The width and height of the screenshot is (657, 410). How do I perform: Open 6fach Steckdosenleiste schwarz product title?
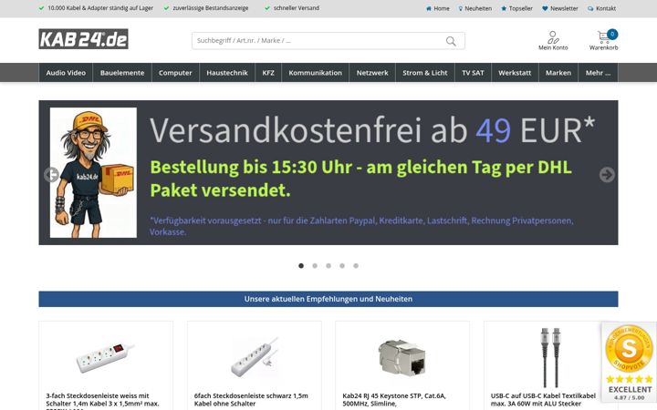point(251,400)
